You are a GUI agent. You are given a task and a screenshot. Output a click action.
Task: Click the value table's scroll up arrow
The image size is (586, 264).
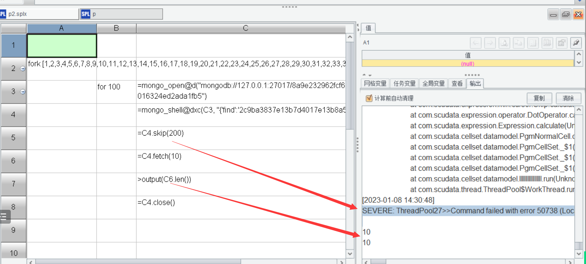579,54
